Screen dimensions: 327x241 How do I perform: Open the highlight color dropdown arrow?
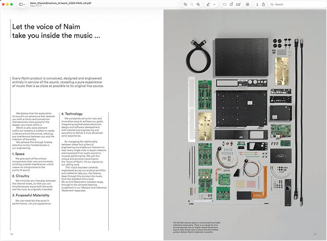(214, 4)
